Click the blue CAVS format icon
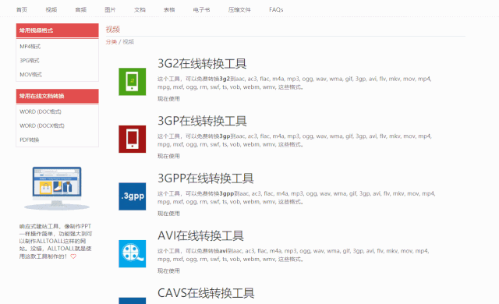Screen dimensions: 499x304 tap(133, 301)
